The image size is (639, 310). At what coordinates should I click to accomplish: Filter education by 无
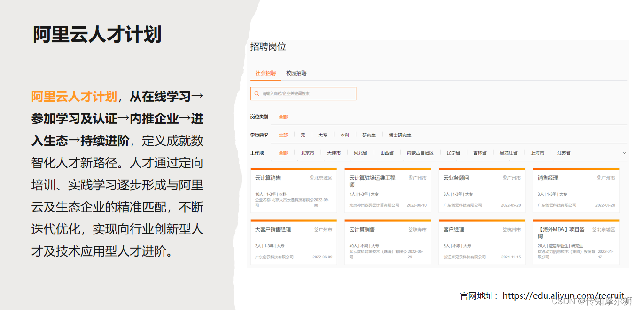click(x=303, y=135)
